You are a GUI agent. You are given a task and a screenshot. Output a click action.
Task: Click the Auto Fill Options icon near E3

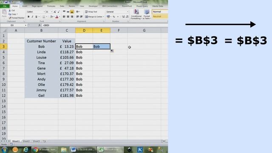pos(112,51)
